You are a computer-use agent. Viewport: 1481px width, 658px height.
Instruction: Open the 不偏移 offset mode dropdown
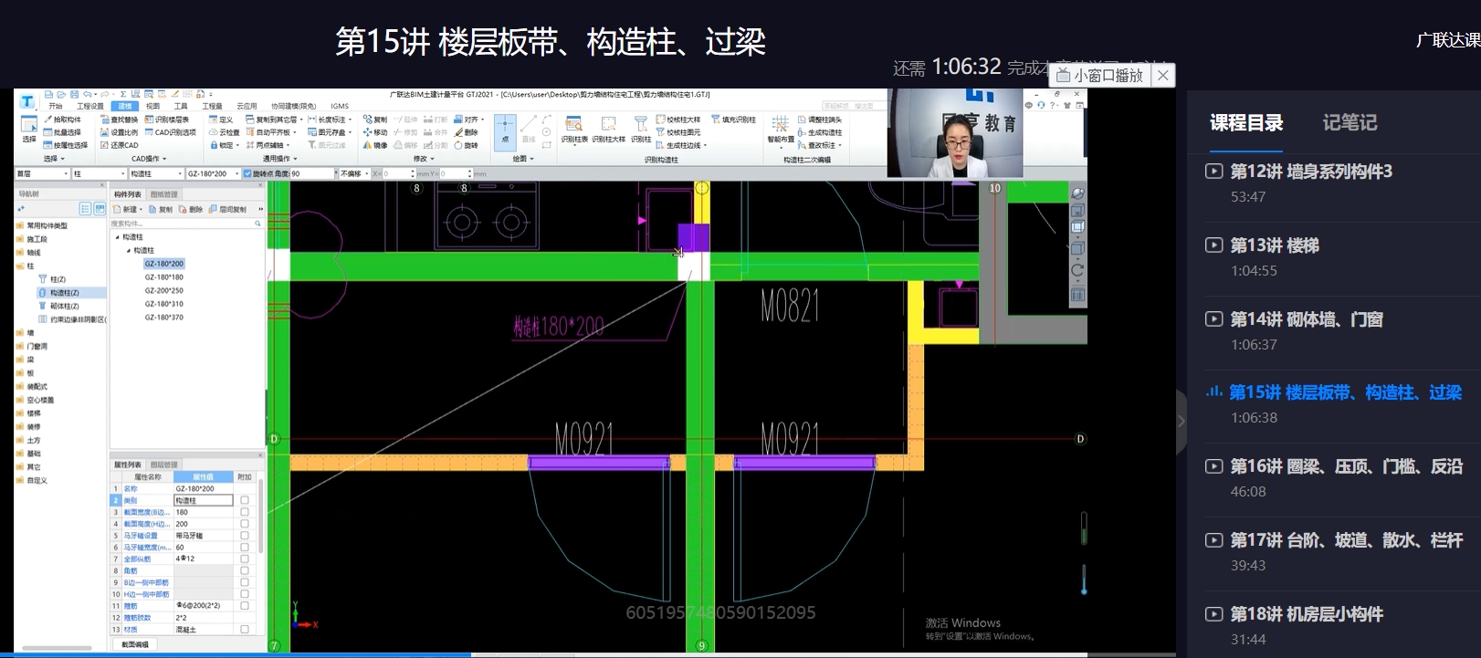(x=352, y=173)
